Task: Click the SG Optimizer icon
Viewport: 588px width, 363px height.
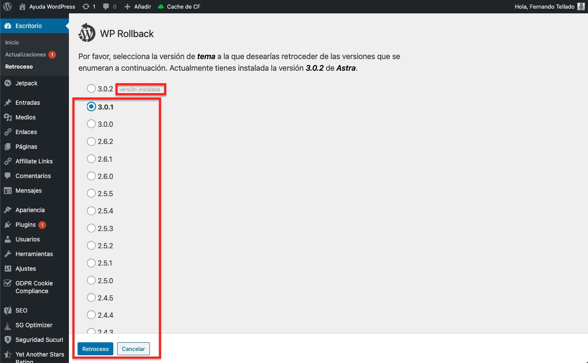Action: tap(8, 325)
